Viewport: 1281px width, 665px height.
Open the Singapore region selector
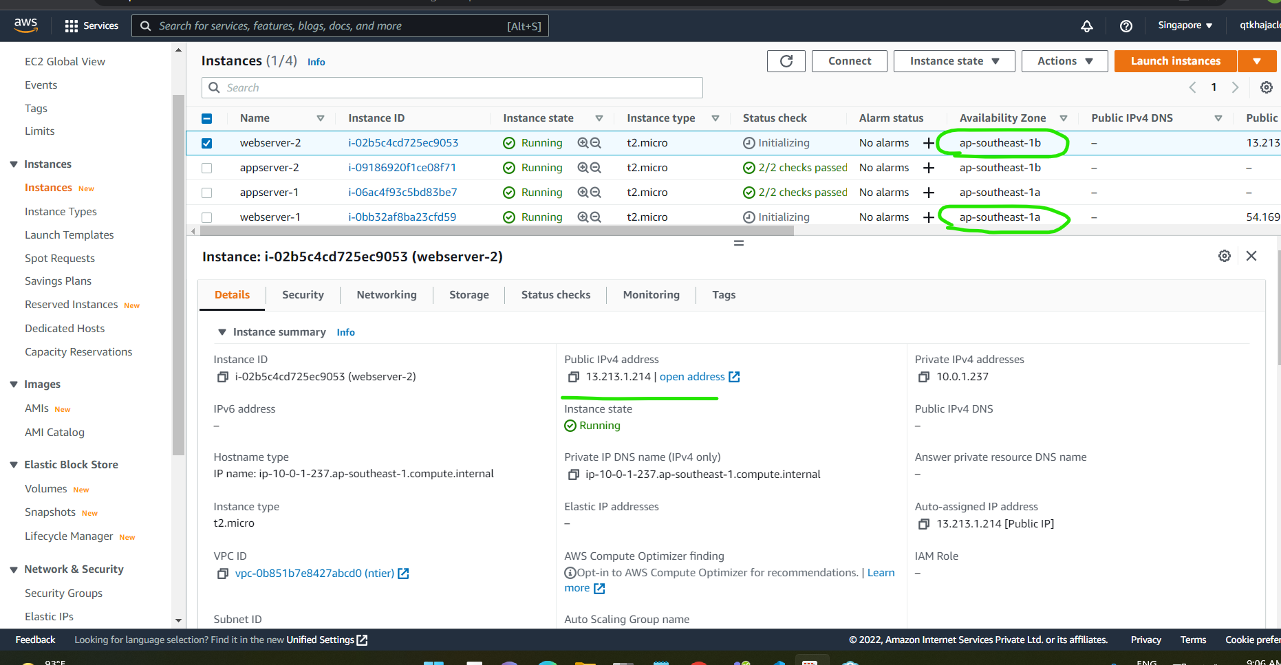[x=1185, y=25]
